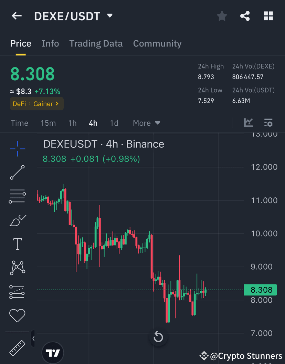
Task: Switch to the Trading Data tab
Action: pyautogui.click(x=96, y=43)
